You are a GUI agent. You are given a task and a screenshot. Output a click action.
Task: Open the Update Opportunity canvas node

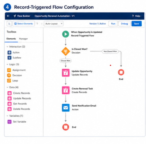click(x=66, y=73)
